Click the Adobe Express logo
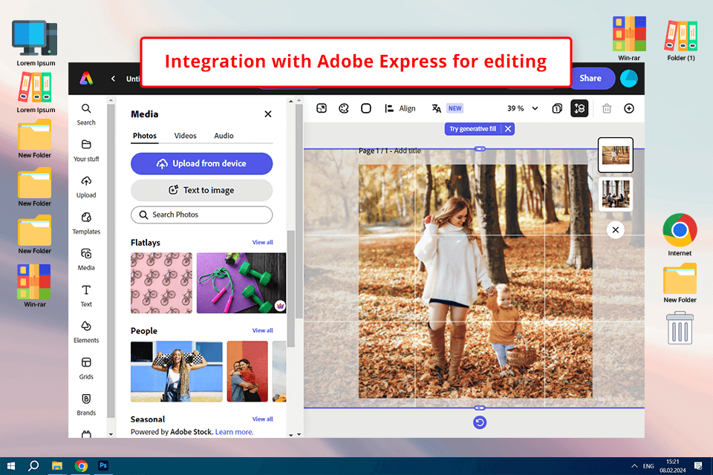The image size is (713, 475). tap(86, 79)
